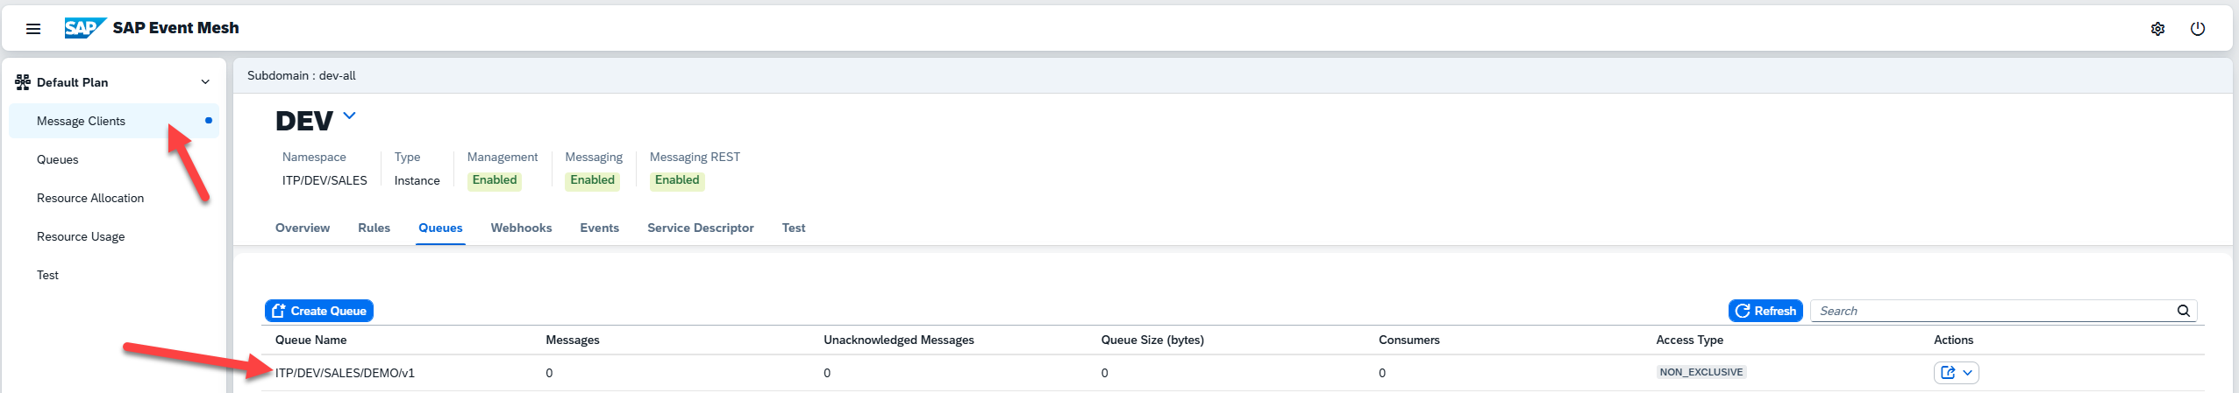Viewport: 2239px width, 393px height.
Task: Click the power logout icon
Action: 2197,29
